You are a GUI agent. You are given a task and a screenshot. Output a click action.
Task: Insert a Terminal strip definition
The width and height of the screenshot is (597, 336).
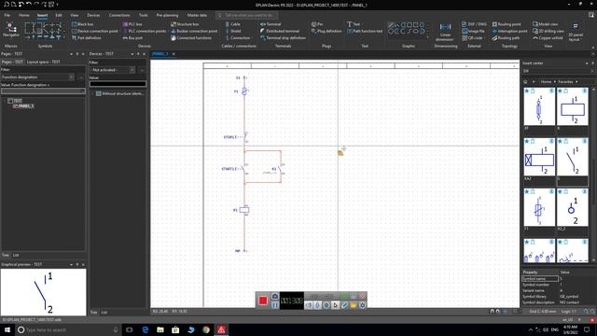284,37
